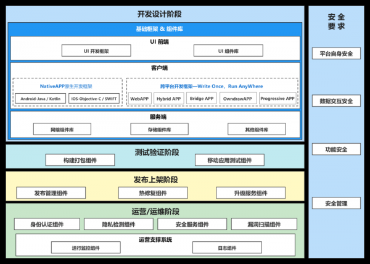Click the 平台自身安全 box

click(337, 54)
